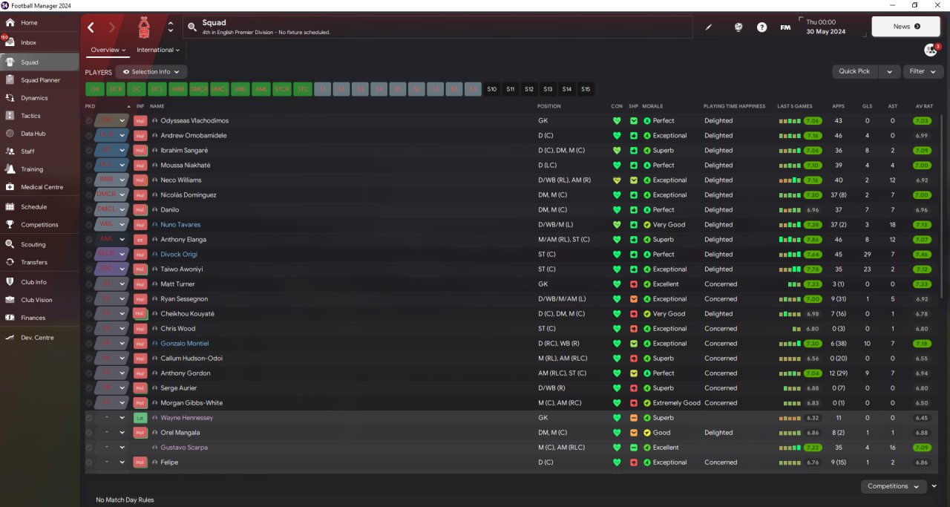Open the Schedule calendar icon
The width and height of the screenshot is (950, 507).
[x=10, y=207]
